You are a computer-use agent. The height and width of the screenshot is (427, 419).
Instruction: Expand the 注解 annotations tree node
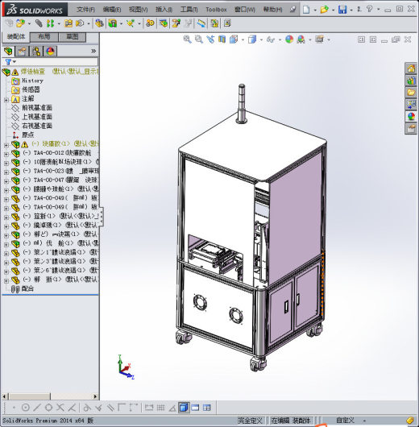[x=6, y=100]
